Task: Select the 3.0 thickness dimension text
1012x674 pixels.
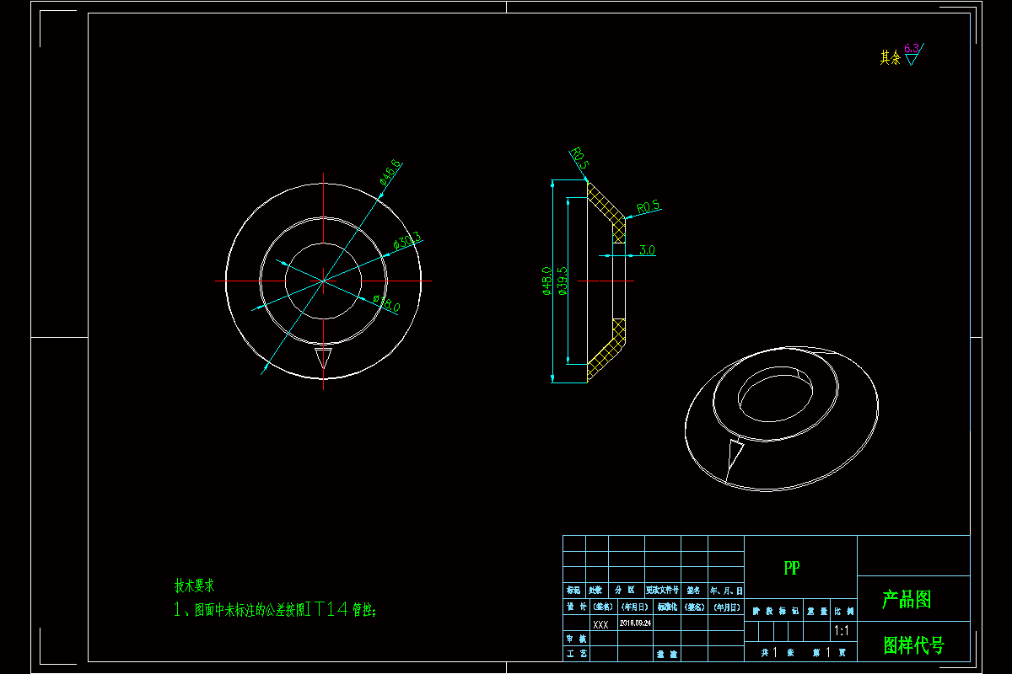Action: pos(647,250)
